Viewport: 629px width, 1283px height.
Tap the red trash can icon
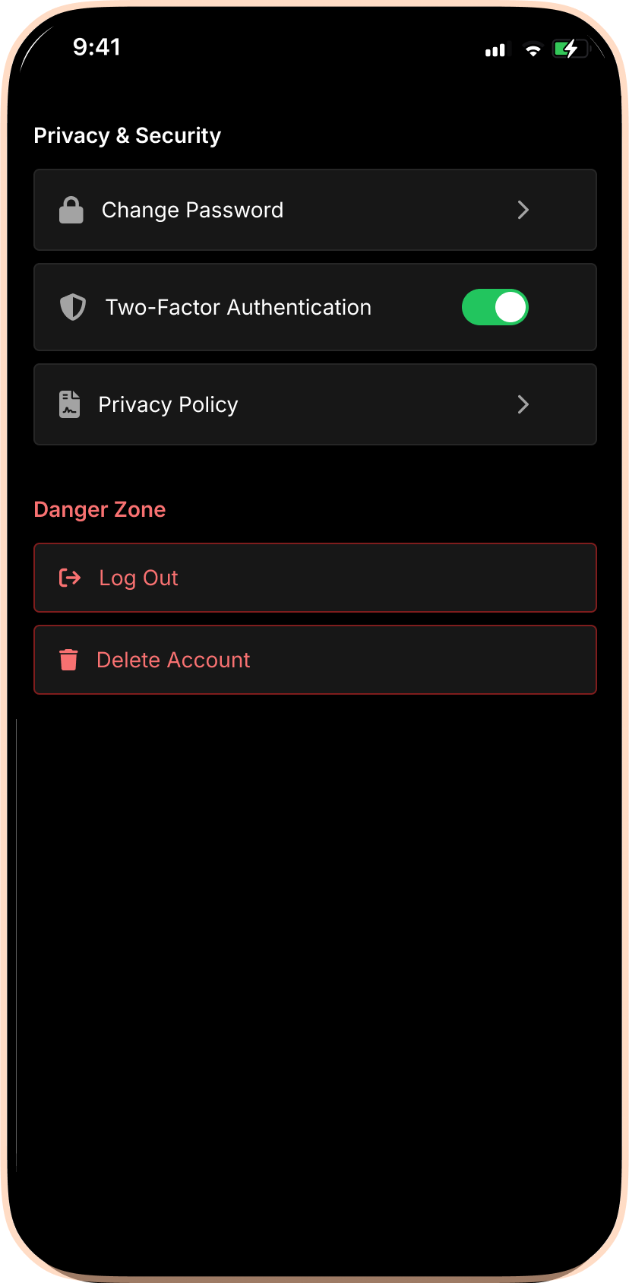pos(68,660)
